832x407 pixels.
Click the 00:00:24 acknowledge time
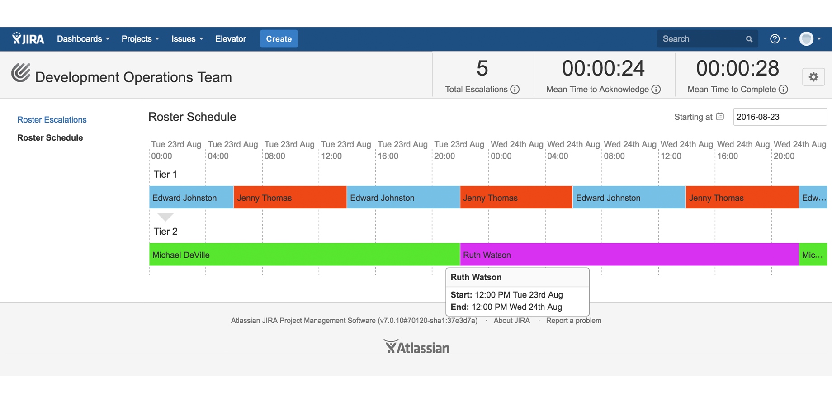coord(603,68)
